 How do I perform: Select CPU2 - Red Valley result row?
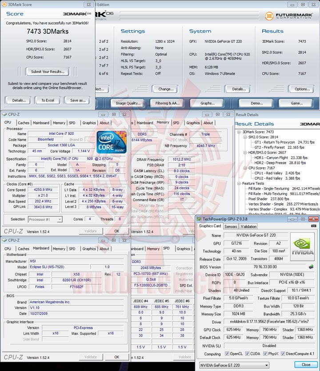277,178
